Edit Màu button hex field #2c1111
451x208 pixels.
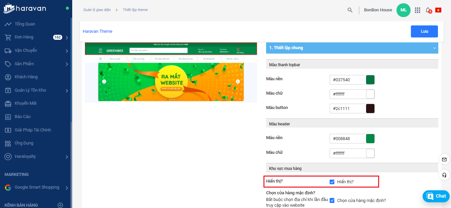point(348,109)
